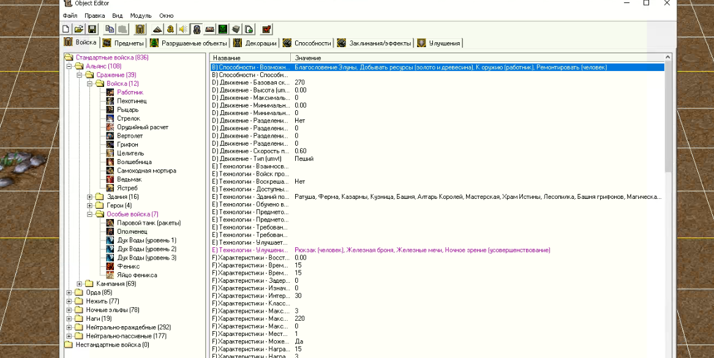Open the green AI Editor icon
Viewport: 714px width, 358px height.
pos(223,29)
